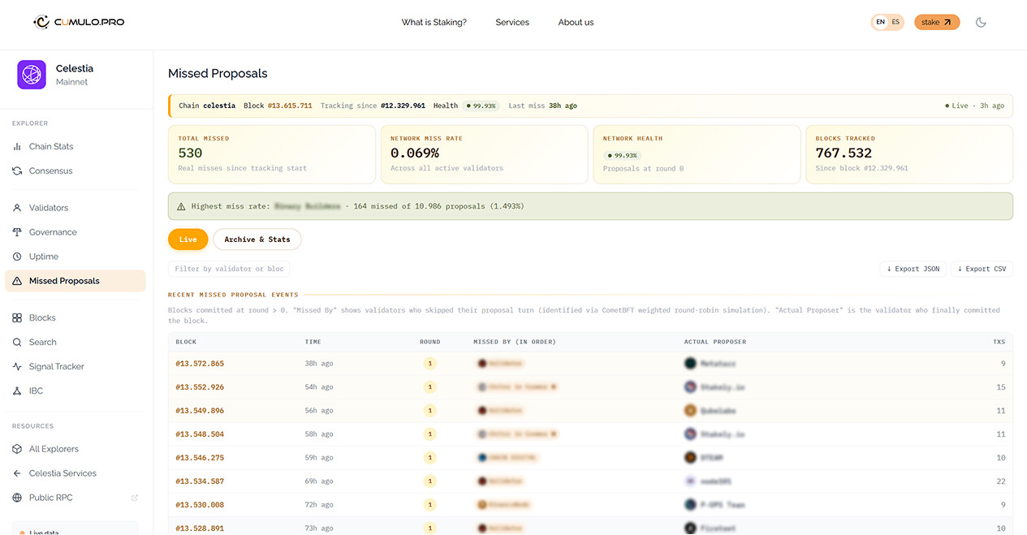The width and height of the screenshot is (1027, 535).
Task: Export missed proposals as CSV
Action: [982, 269]
